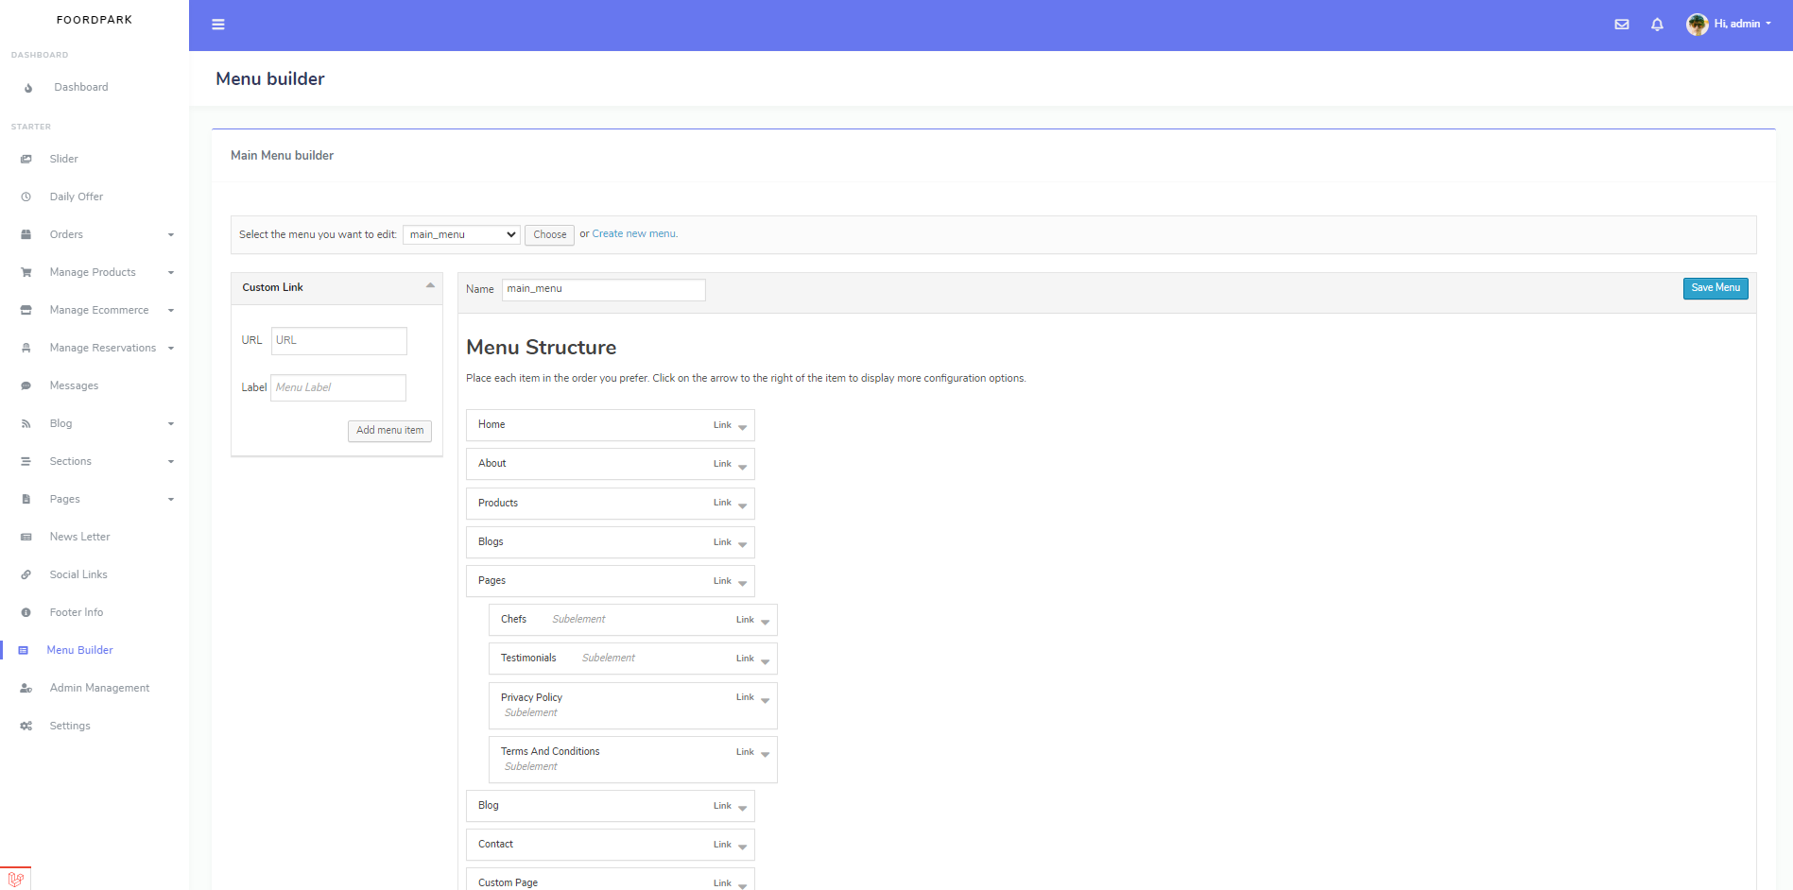Toggle the hamburger sidebar menu icon
The height and width of the screenshot is (890, 1793).
tap(218, 25)
